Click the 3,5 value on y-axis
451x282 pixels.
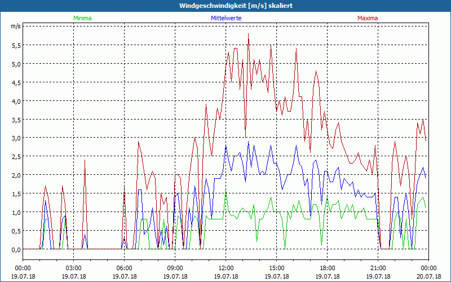pos(16,120)
